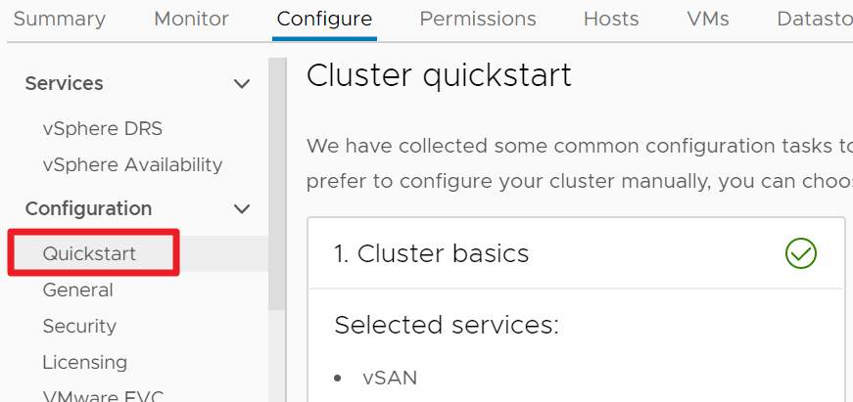Collapse the Services section chevron
The image size is (853, 402).
click(242, 84)
